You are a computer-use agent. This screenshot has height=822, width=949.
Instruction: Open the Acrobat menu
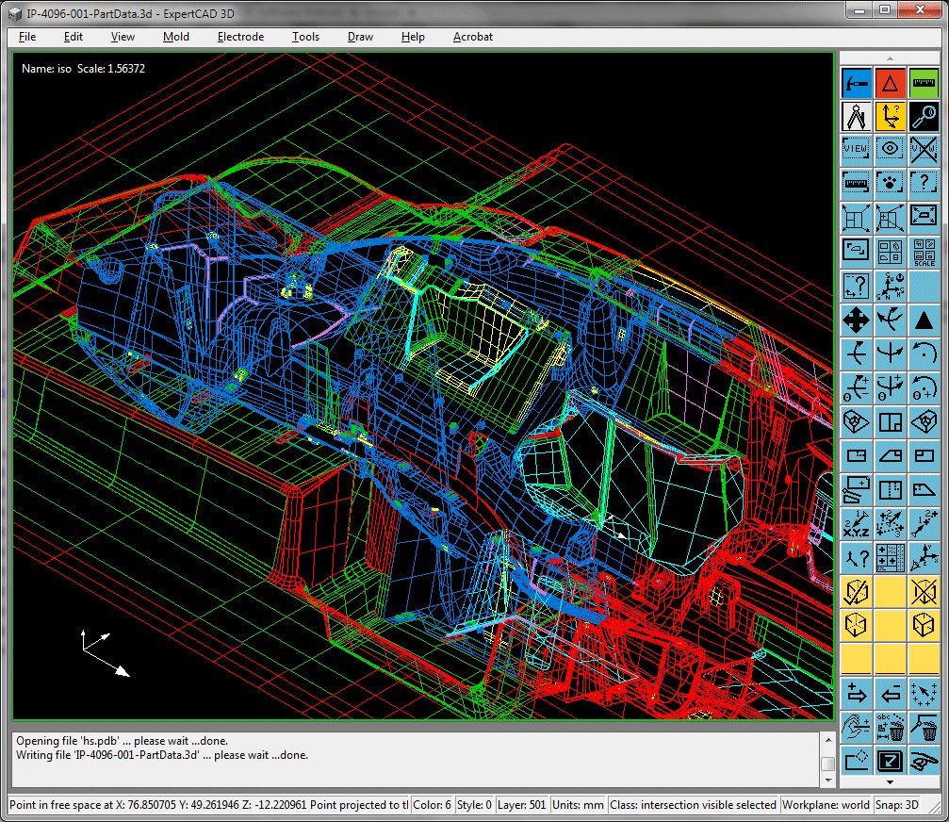point(473,37)
